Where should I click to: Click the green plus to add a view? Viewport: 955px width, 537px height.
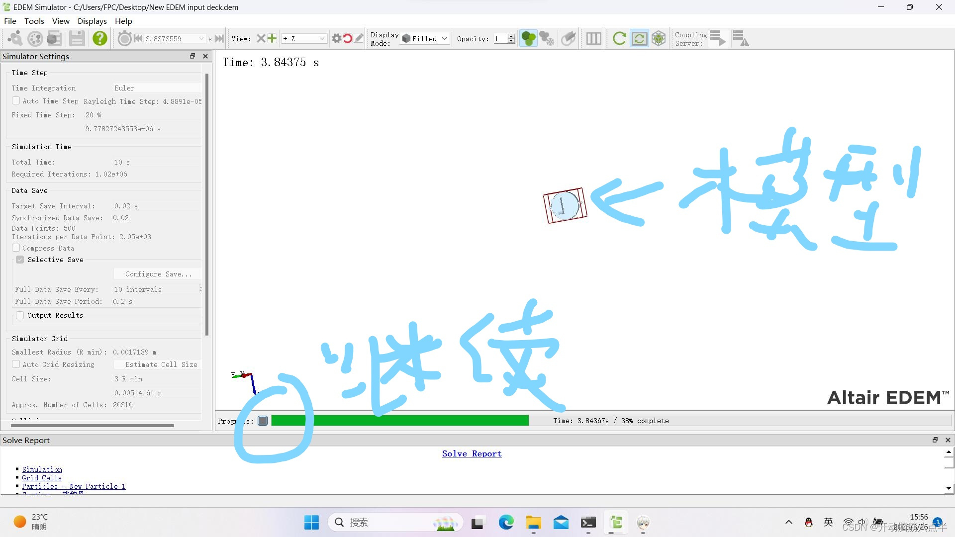(271, 38)
